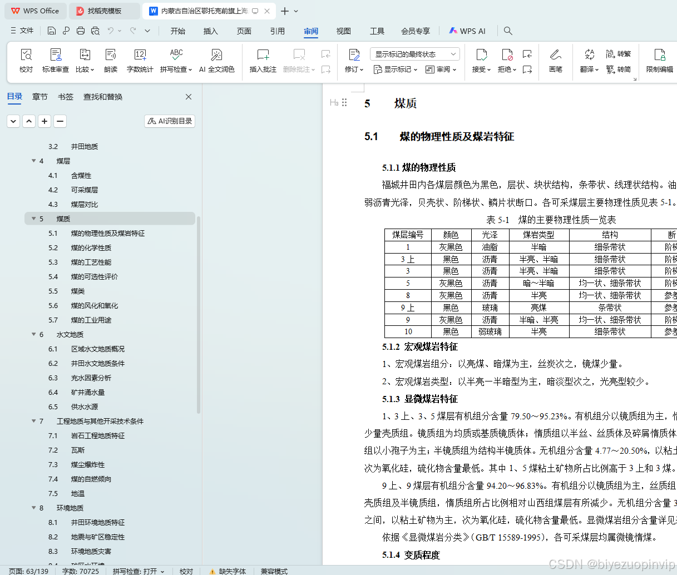
Task: Open 字数统计 word count
Action: click(x=140, y=60)
